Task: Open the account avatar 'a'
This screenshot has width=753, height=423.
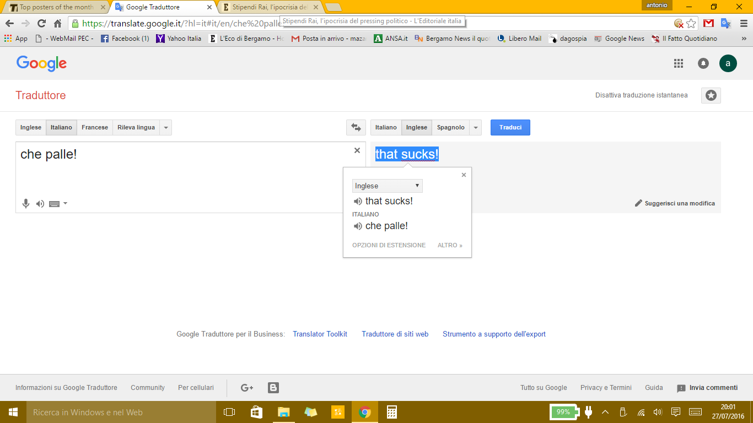Action: coord(728,63)
